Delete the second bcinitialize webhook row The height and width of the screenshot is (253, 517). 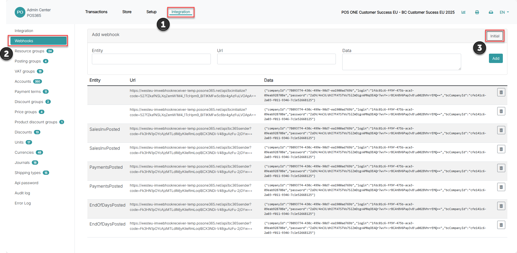click(x=501, y=111)
